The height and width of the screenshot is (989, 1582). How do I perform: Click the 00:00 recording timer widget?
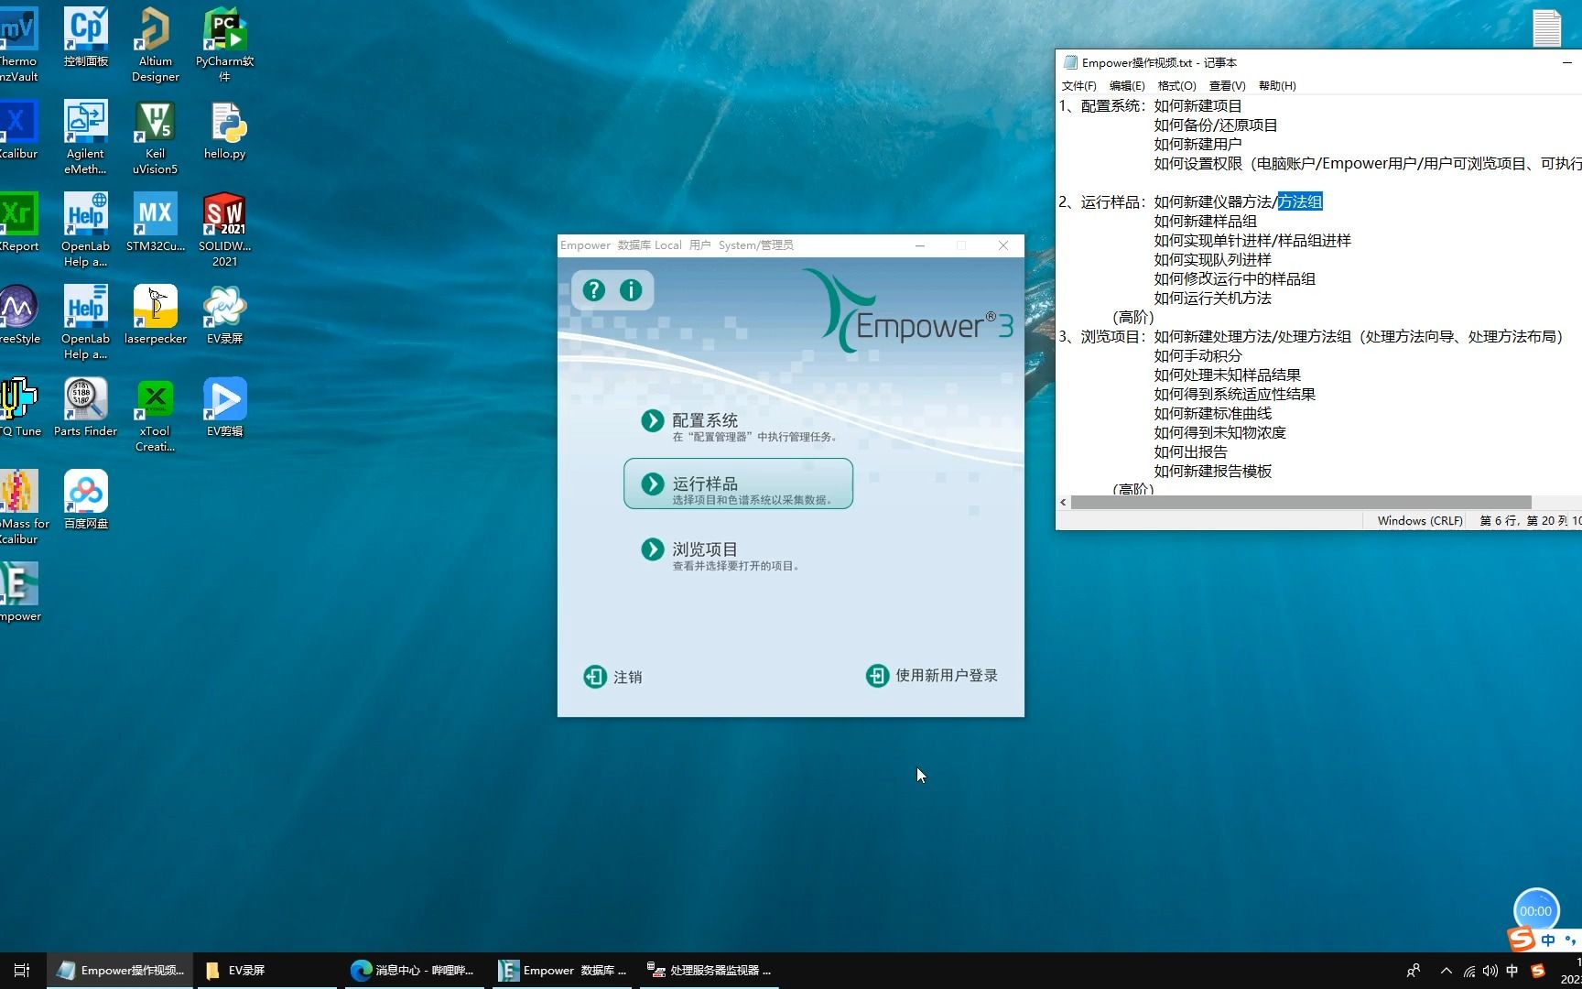coord(1535,910)
